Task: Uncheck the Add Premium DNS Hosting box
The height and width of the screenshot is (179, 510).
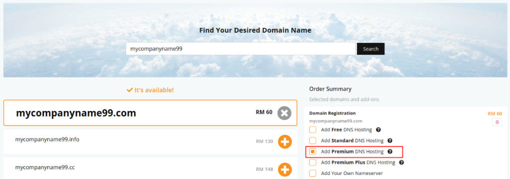Action: 313,151
